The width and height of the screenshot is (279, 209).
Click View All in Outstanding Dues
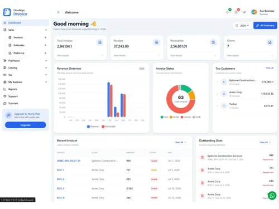click(x=265, y=142)
